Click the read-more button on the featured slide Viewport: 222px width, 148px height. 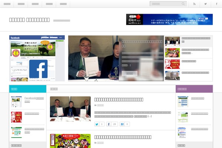coord(129,74)
